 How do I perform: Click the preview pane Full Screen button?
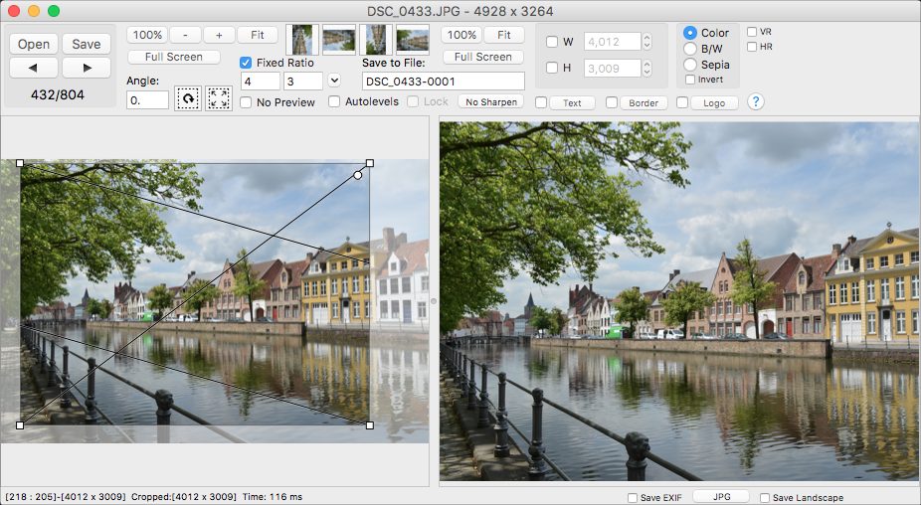pyautogui.click(x=482, y=57)
